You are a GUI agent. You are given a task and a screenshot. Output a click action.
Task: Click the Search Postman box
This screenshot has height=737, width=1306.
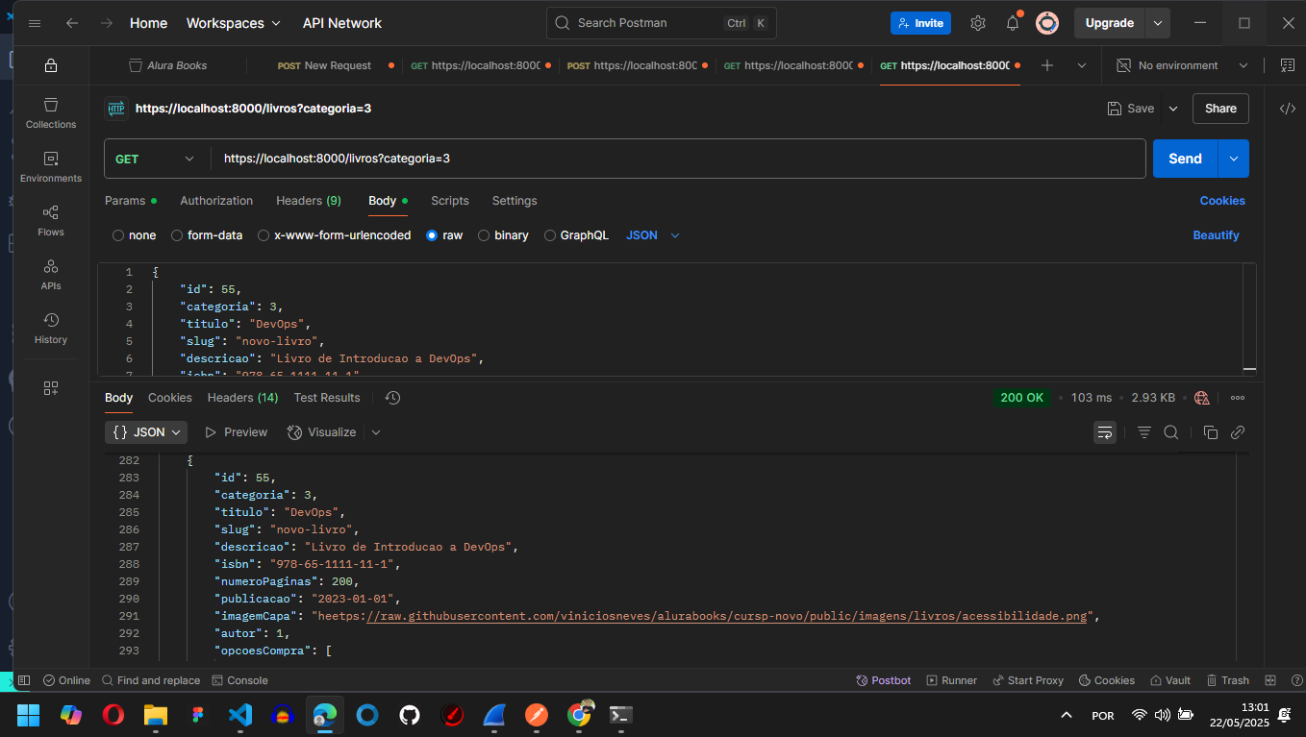[661, 23]
